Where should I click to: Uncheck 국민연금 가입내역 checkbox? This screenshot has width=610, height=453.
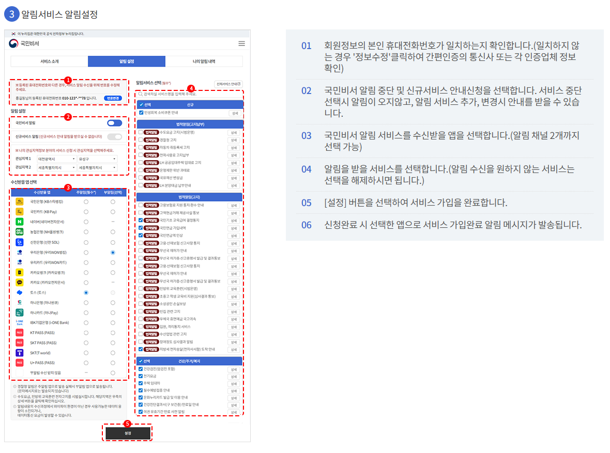click(x=141, y=228)
